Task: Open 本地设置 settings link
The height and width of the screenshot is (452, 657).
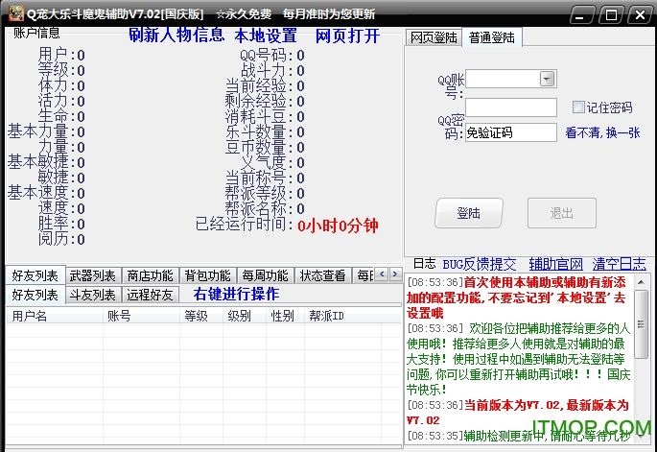Action: (266, 36)
